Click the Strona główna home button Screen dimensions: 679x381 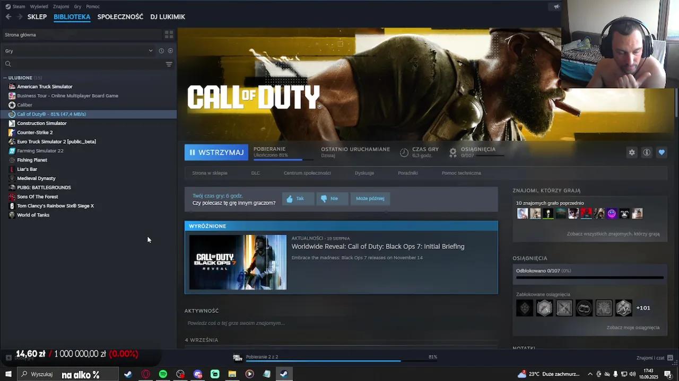pyautogui.click(x=81, y=34)
